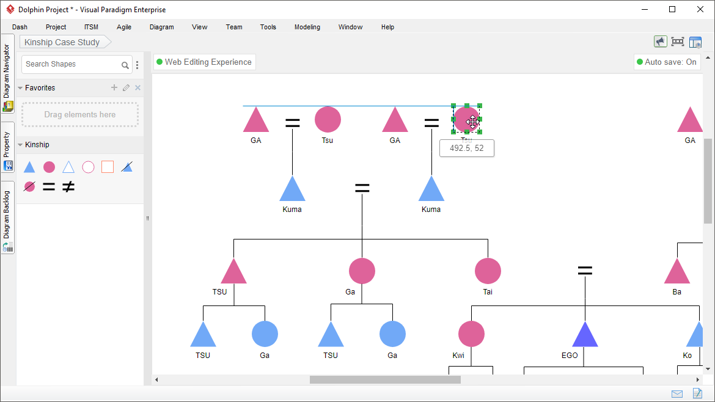Click the vertical scrollbar down arrow

(x=708, y=369)
